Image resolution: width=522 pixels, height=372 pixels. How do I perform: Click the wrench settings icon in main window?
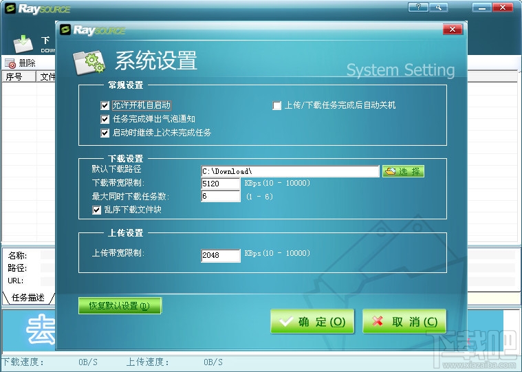438,7
